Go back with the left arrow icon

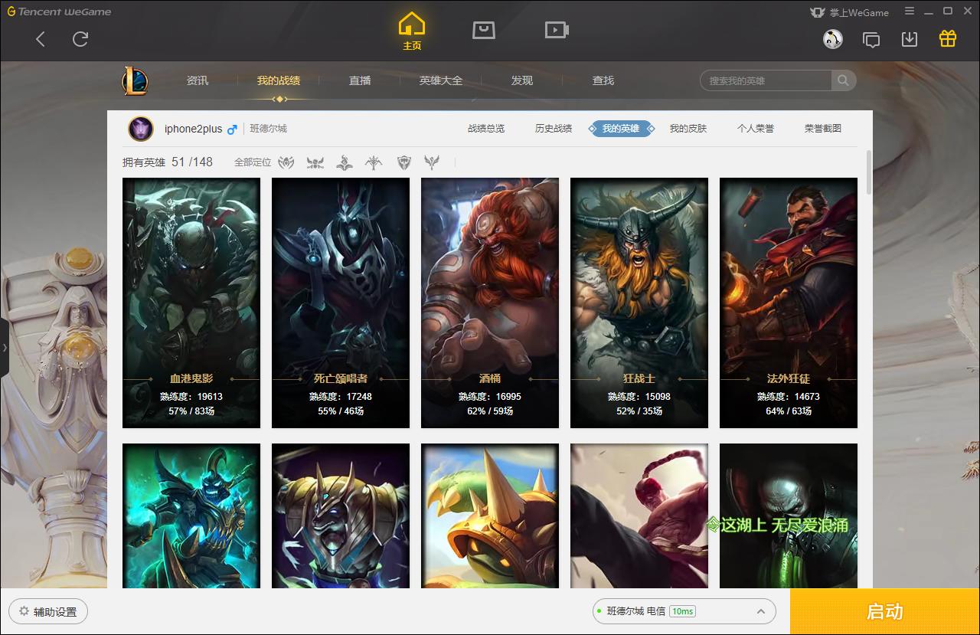(41, 39)
